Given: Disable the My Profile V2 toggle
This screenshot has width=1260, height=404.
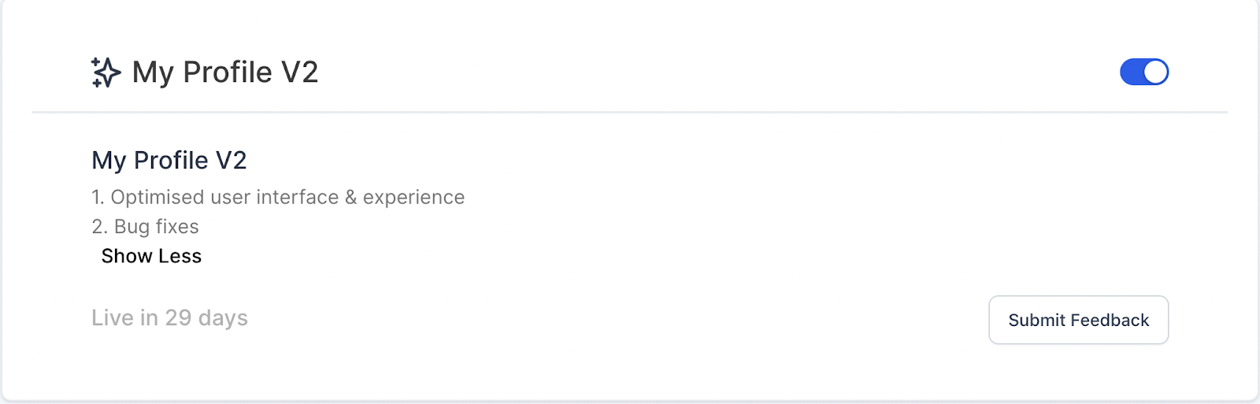Looking at the screenshot, I should 1144,72.
